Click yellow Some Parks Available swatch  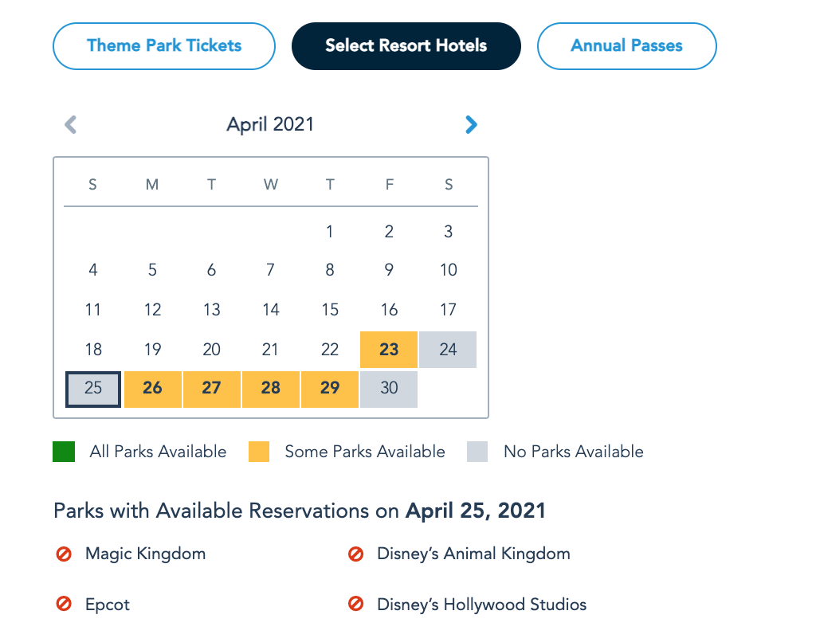[x=259, y=452]
